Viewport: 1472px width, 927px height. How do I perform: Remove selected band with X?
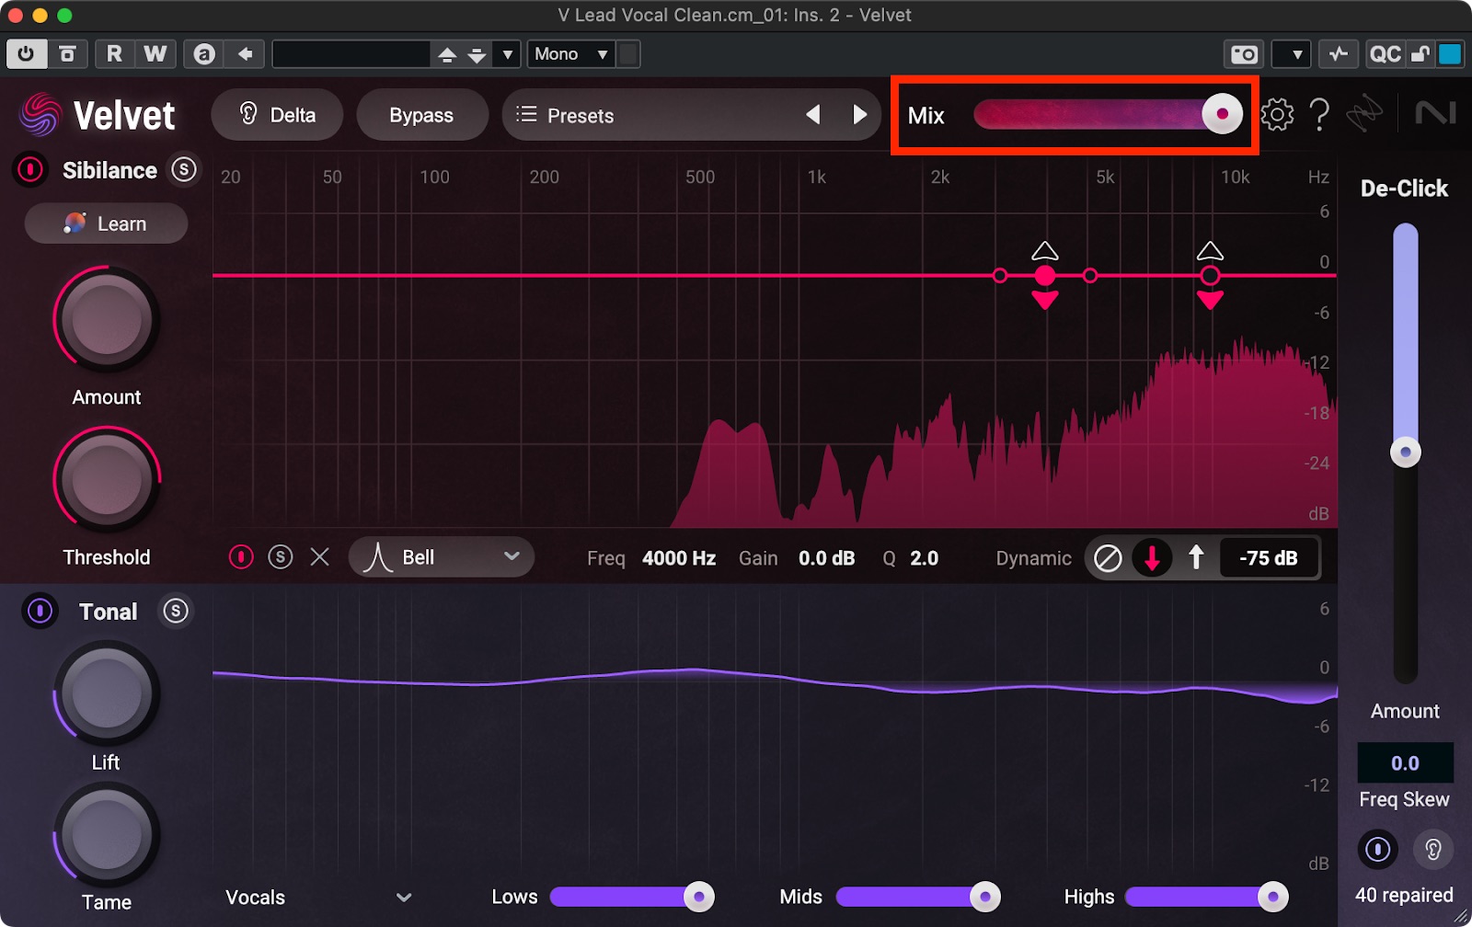point(319,557)
